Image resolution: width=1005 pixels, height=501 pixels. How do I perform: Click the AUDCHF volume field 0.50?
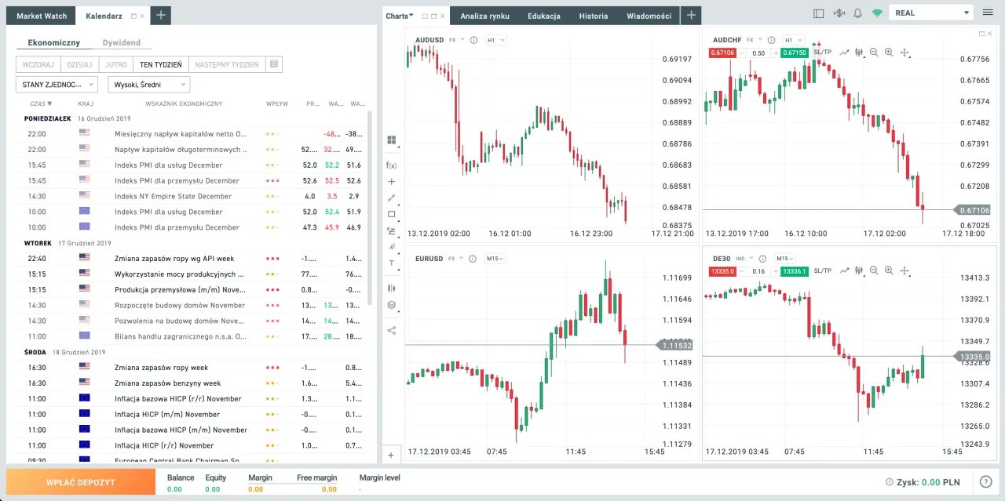tap(758, 53)
